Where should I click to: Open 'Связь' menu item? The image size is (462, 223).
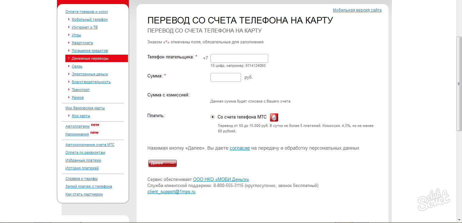click(77, 66)
